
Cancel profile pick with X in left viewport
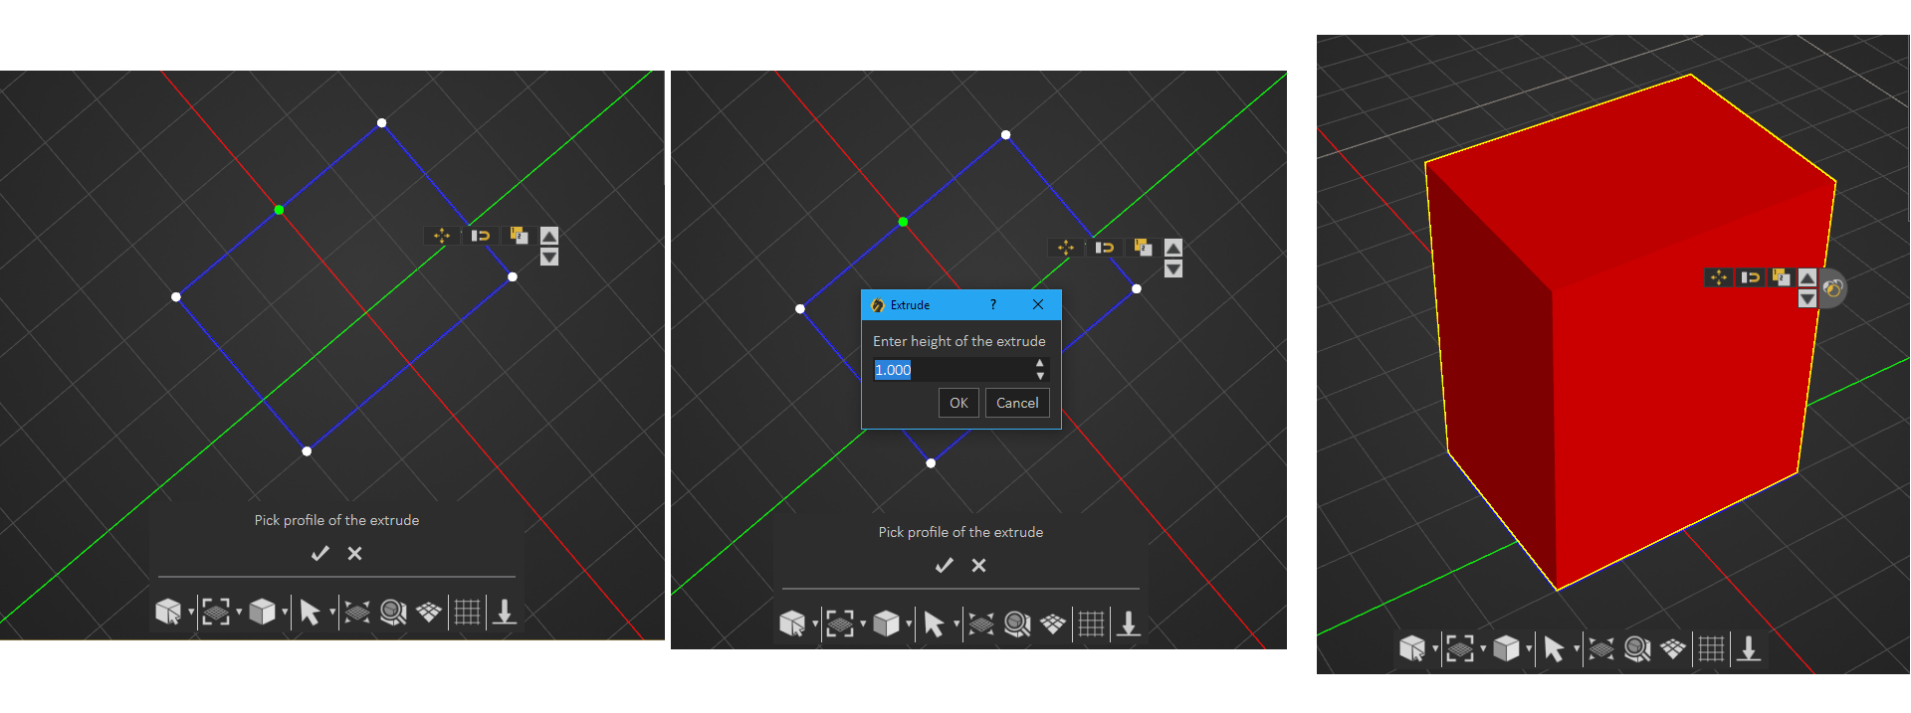tap(355, 553)
